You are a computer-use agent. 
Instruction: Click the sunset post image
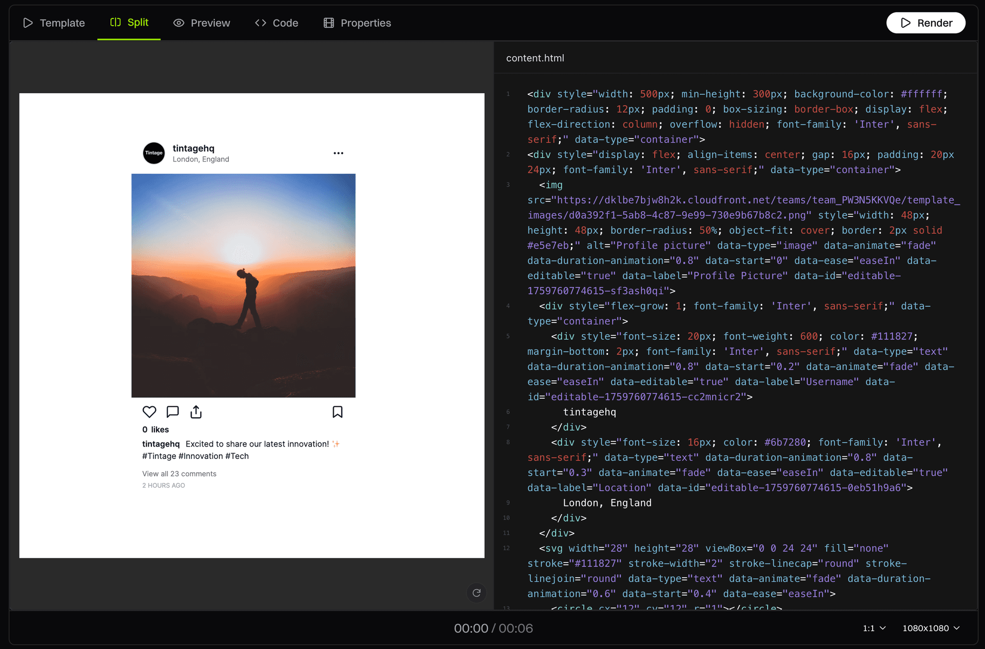point(243,285)
